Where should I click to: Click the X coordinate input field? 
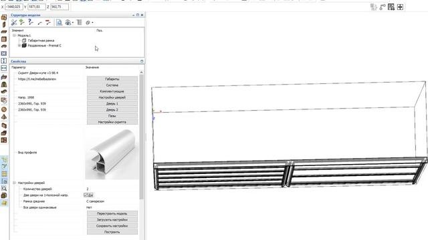pyautogui.click(x=13, y=7)
